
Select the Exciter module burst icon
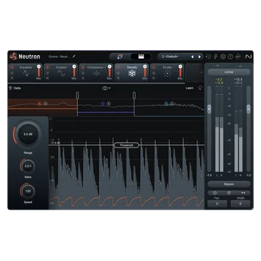(167, 74)
